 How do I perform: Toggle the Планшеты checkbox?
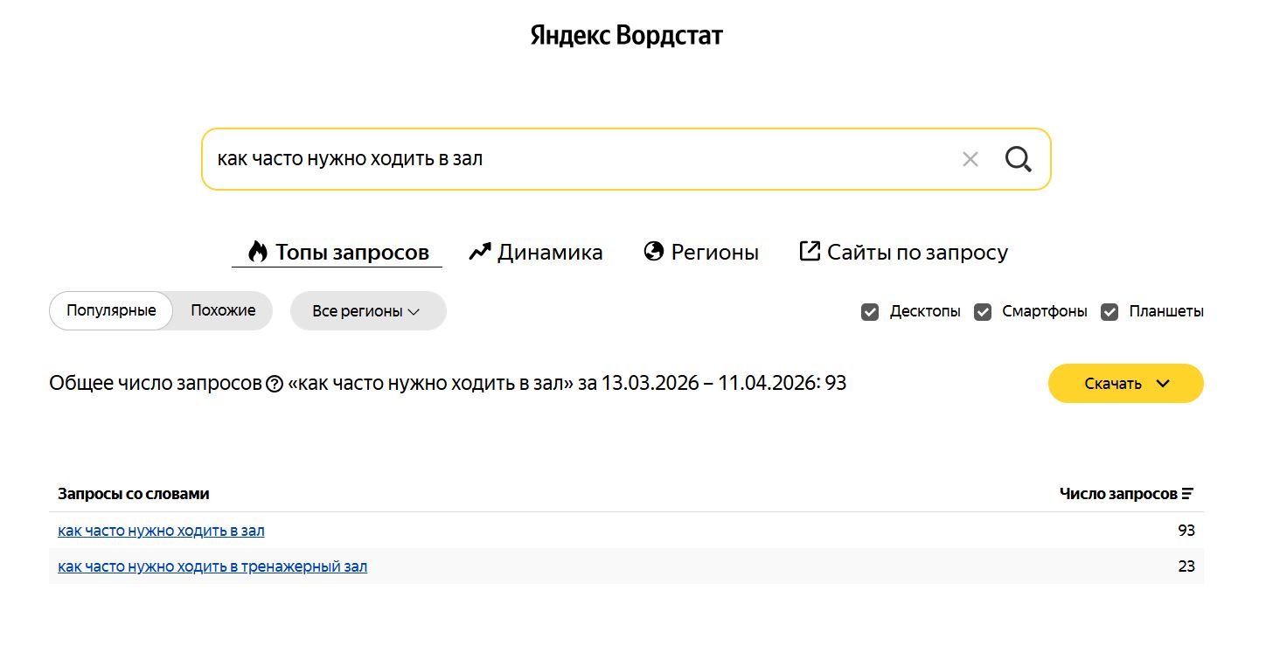pyautogui.click(x=1109, y=312)
